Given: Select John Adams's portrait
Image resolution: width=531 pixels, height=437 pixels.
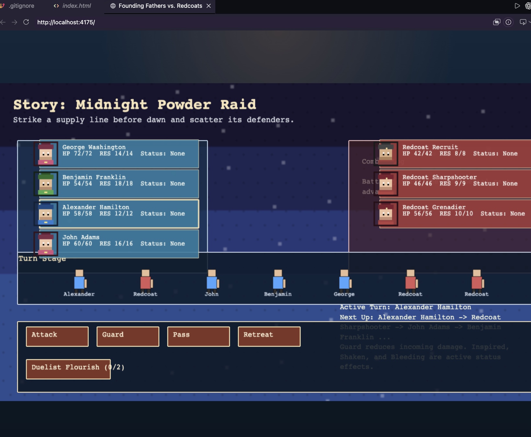Looking at the screenshot, I should (x=46, y=244).
